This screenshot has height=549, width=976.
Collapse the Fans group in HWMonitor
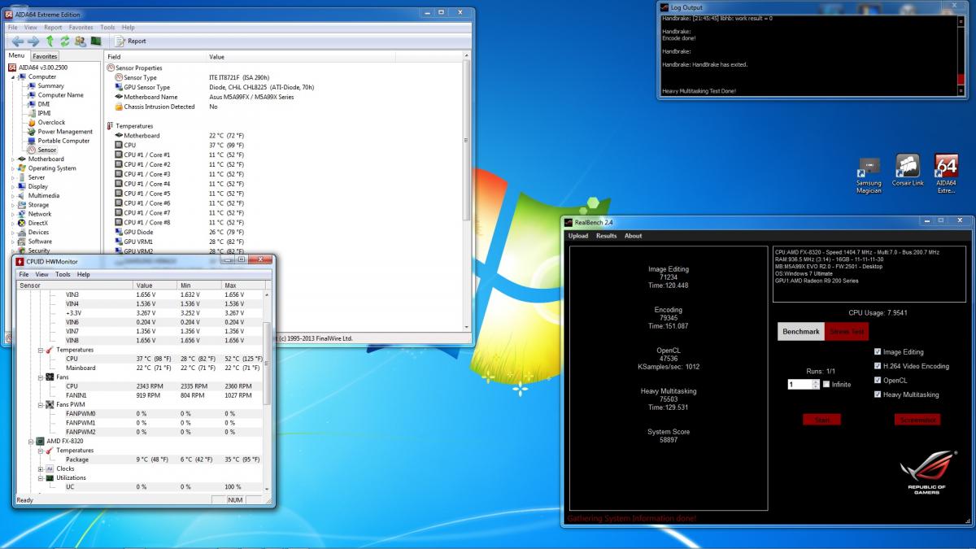(x=40, y=377)
